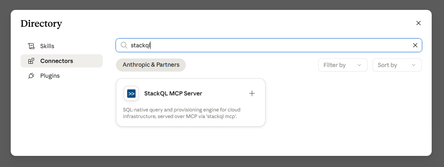Open the Sort by dropdown
Image resolution: width=444 pixels, height=167 pixels.
coord(397,65)
